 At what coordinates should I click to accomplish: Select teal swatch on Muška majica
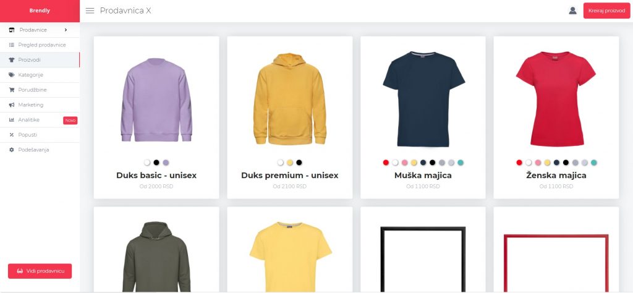(x=461, y=163)
